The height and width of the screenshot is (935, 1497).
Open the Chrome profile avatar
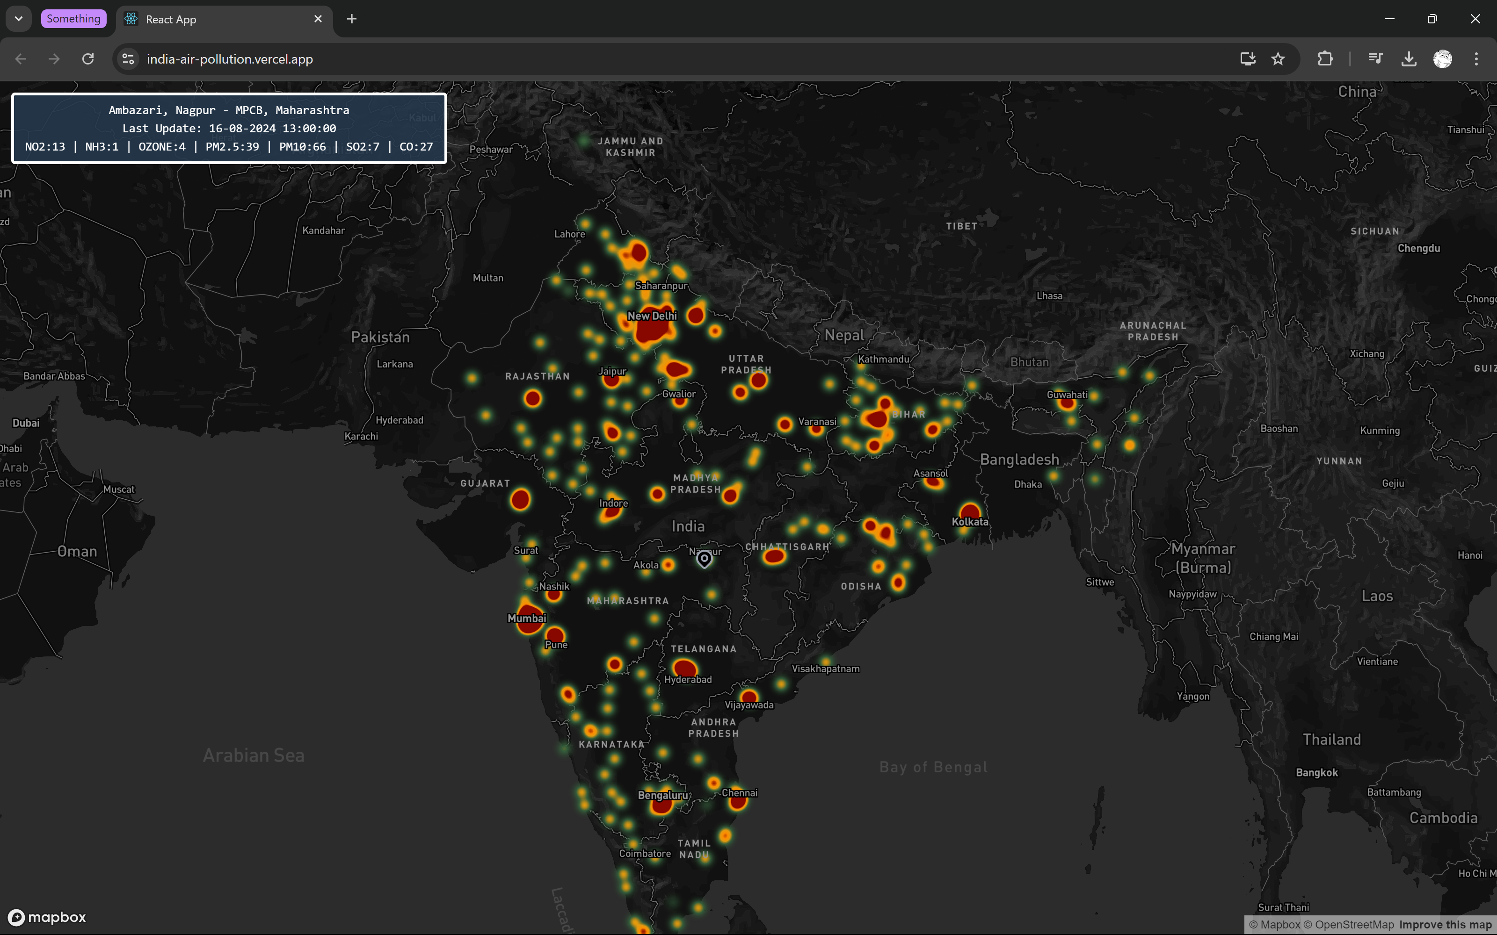[x=1443, y=59]
